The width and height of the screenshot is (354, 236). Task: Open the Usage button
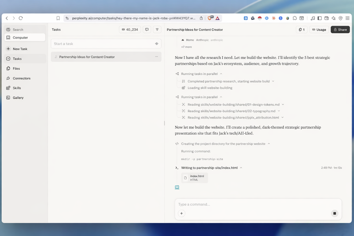point(319,30)
